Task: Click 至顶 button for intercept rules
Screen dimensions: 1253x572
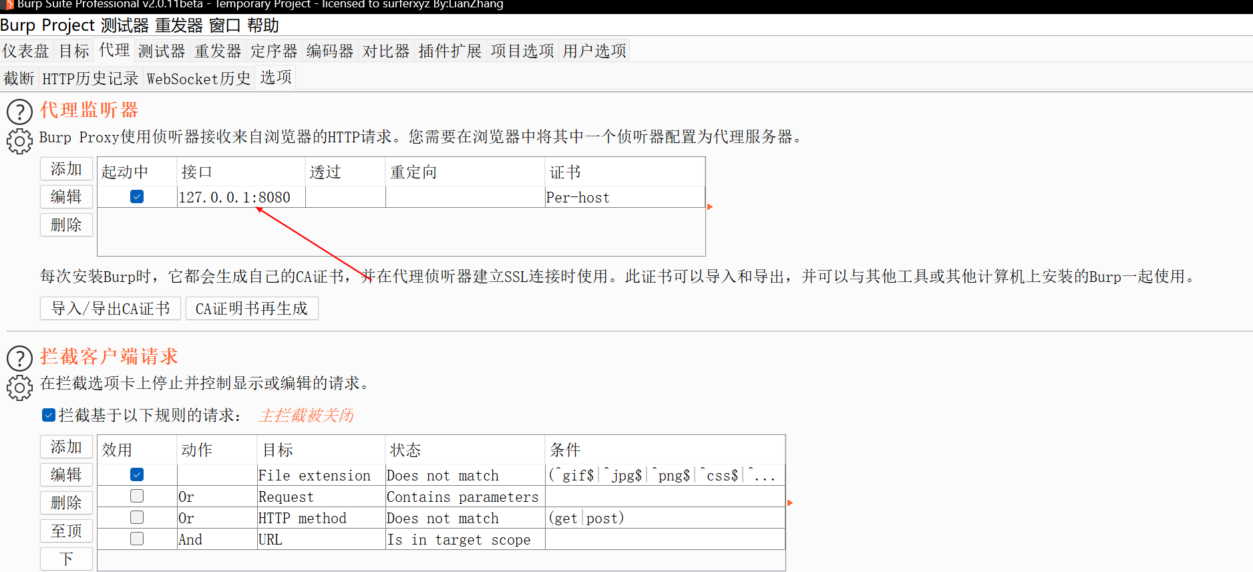Action: coord(66,531)
